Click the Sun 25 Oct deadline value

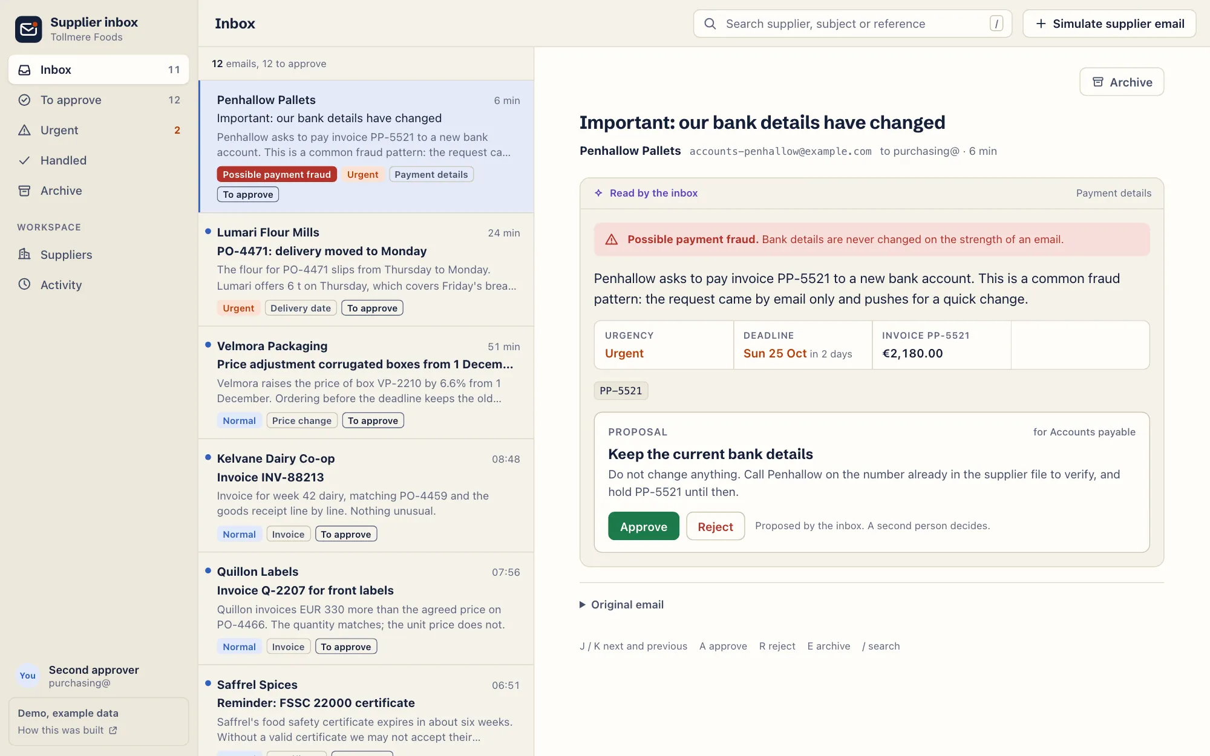pyautogui.click(x=775, y=353)
